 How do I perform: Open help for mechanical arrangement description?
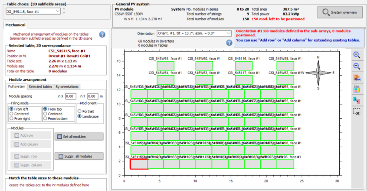tap(102, 35)
